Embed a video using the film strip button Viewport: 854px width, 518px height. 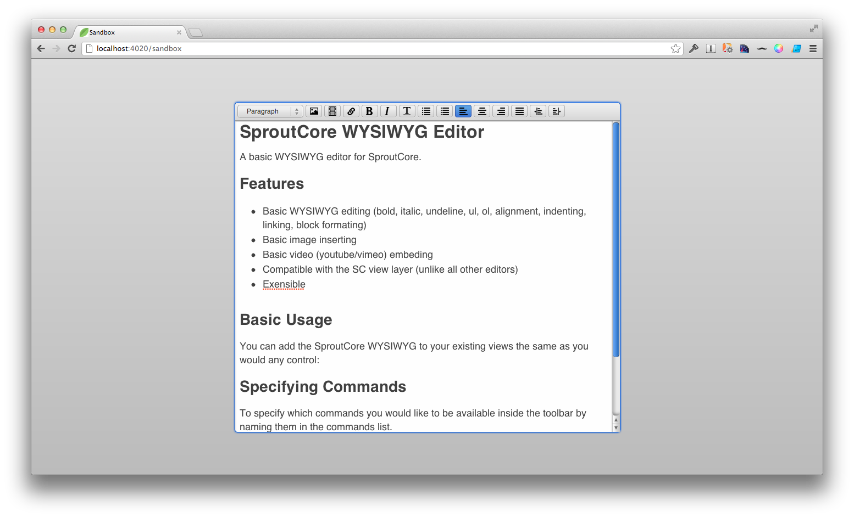click(332, 111)
